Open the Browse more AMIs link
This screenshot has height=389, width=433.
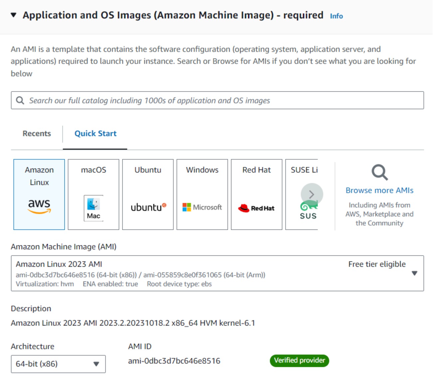coord(379,191)
